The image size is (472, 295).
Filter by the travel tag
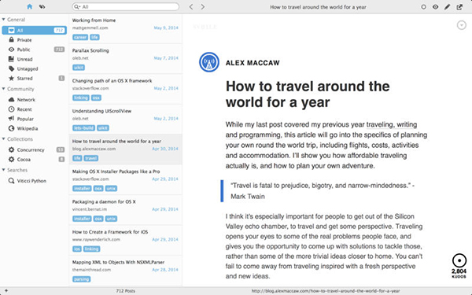[x=91, y=158]
